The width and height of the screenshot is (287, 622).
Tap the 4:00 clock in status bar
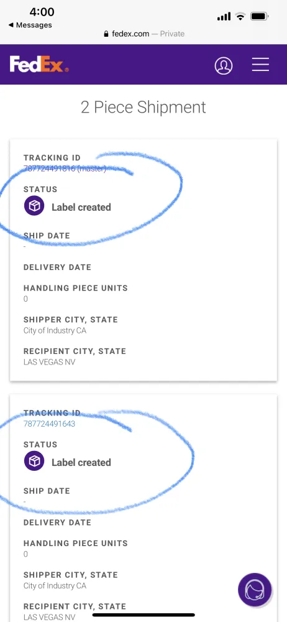click(42, 12)
